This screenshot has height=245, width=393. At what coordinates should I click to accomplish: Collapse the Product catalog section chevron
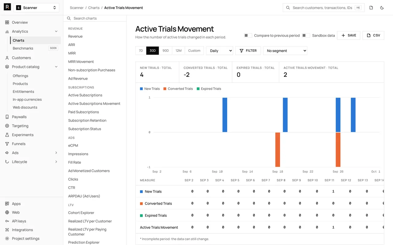pyautogui.click(x=56, y=67)
